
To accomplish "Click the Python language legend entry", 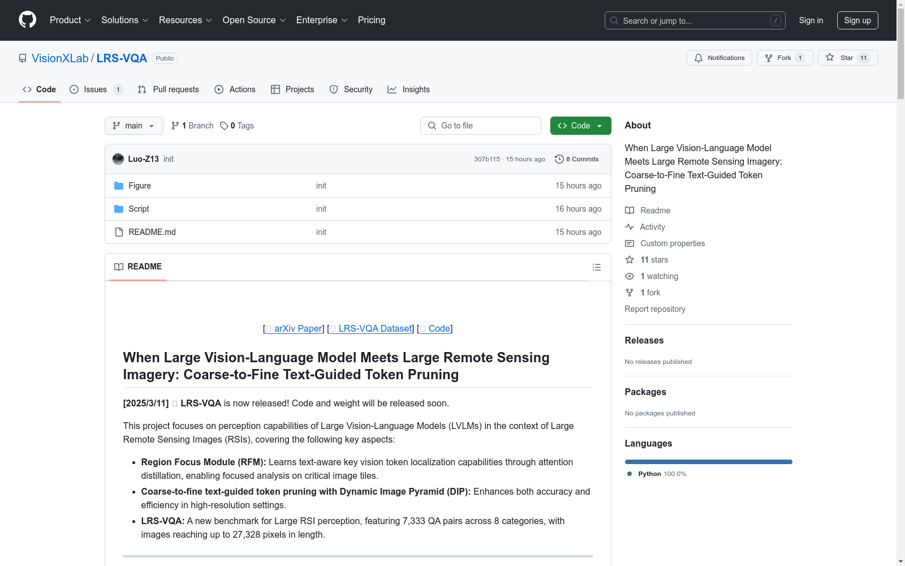I will click(657, 474).
